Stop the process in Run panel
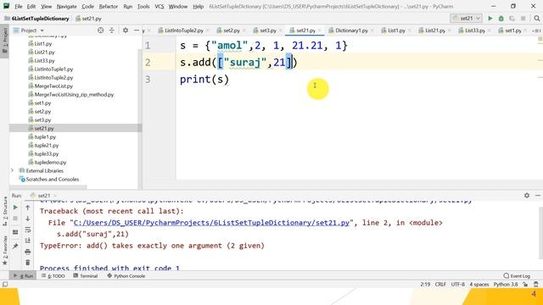Viewport: 543px width, 305px height. tap(15, 219)
